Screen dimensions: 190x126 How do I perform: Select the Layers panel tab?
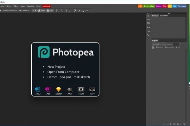click(x=155, y=41)
